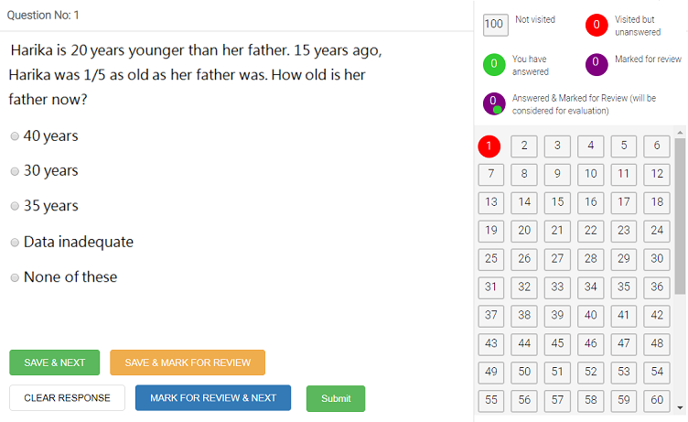Click the green SAVE & NEXT button
Screen dimensions: 688x422
55,362
